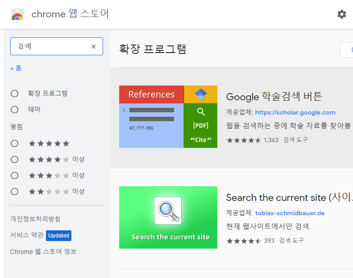Image resolution: width=353 pixels, height=278 pixels.
Task: Open settings via the gear icon
Action: pos(341,14)
